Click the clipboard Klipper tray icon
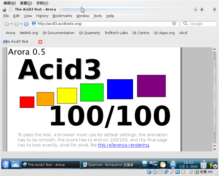219x176 pixels. (x=163, y=165)
